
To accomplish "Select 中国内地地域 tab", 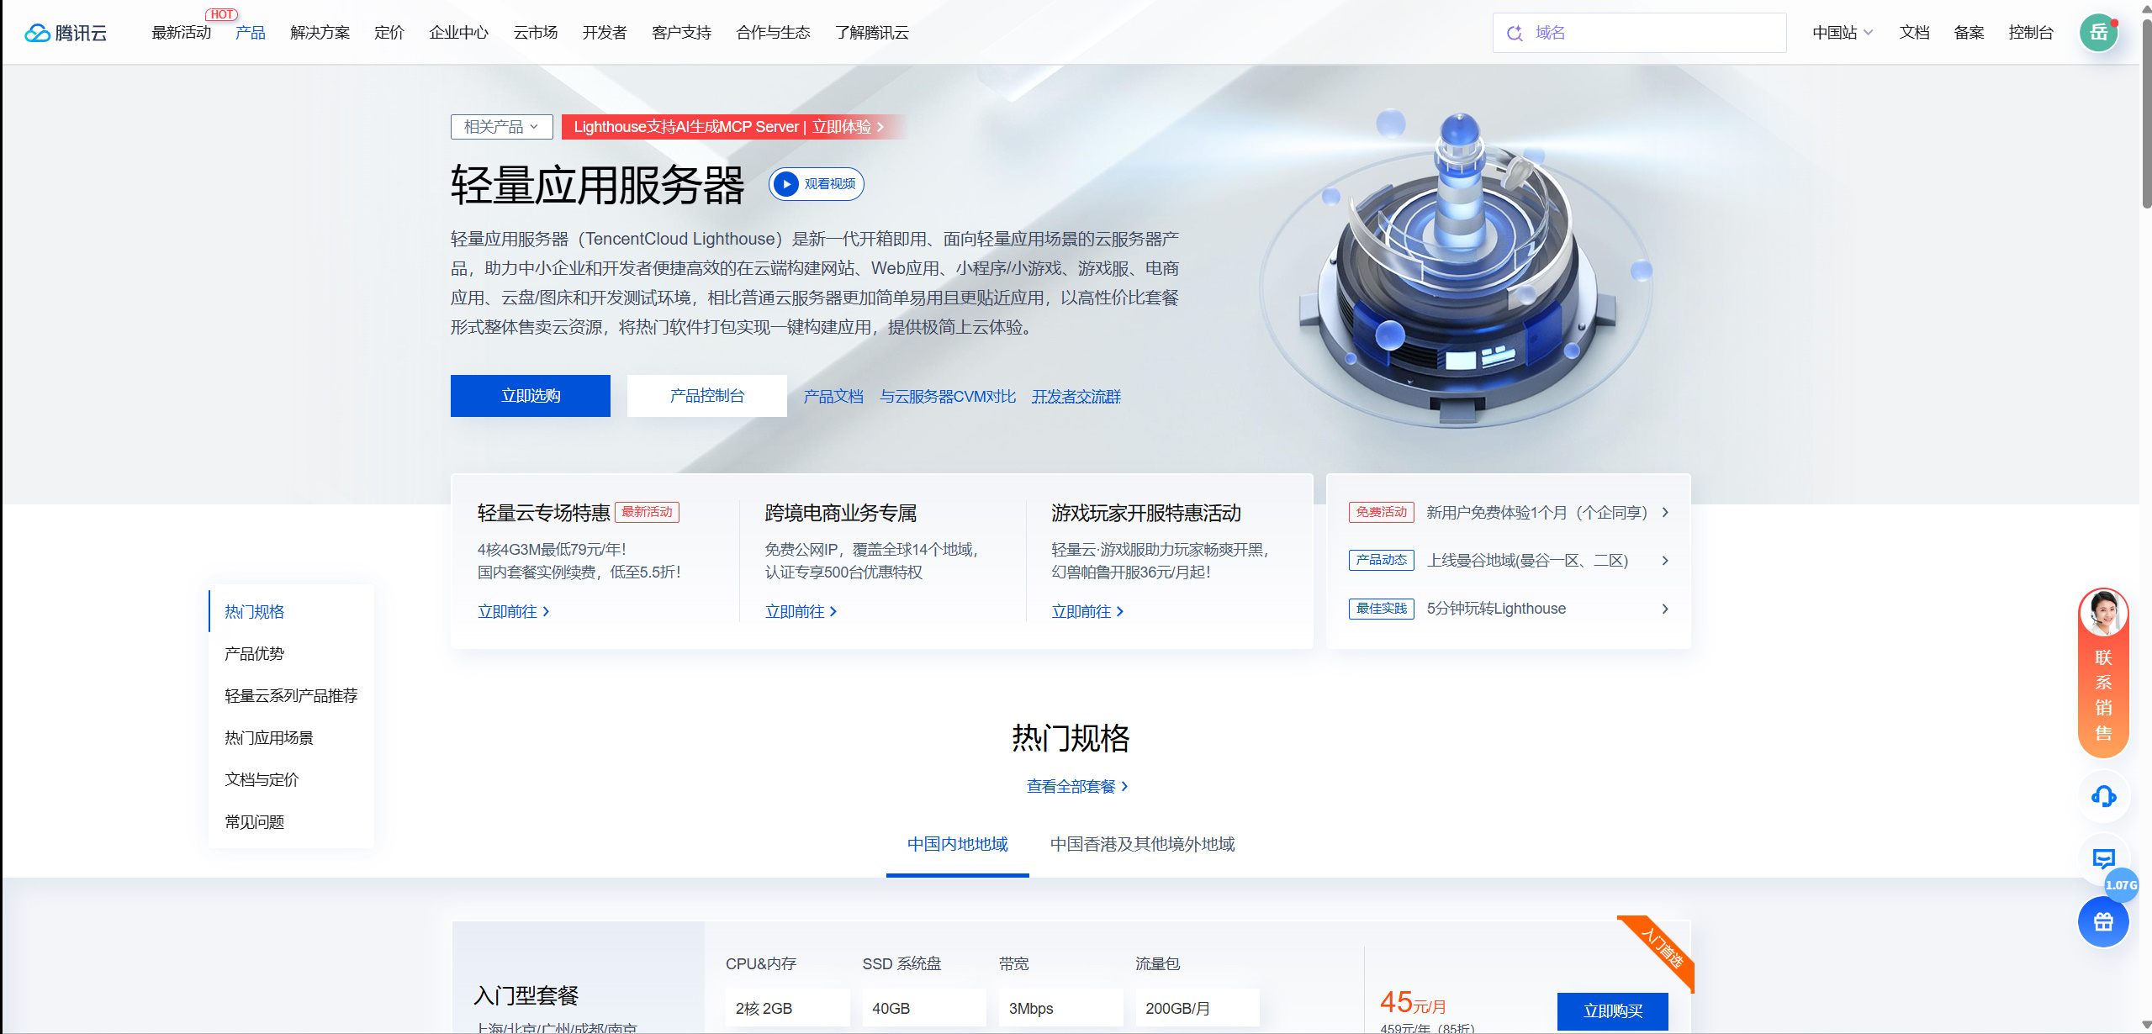I will (x=957, y=844).
